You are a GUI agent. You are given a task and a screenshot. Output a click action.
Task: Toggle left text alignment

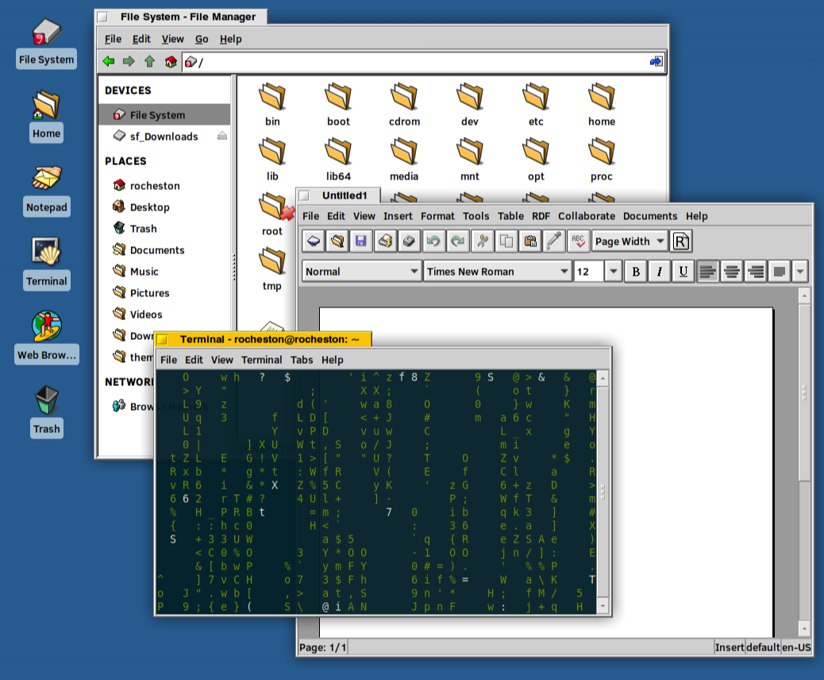click(x=708, y=272)
